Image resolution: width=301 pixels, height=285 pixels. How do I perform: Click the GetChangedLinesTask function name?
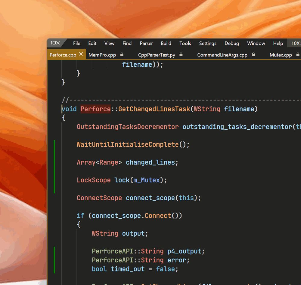[154, 109]
